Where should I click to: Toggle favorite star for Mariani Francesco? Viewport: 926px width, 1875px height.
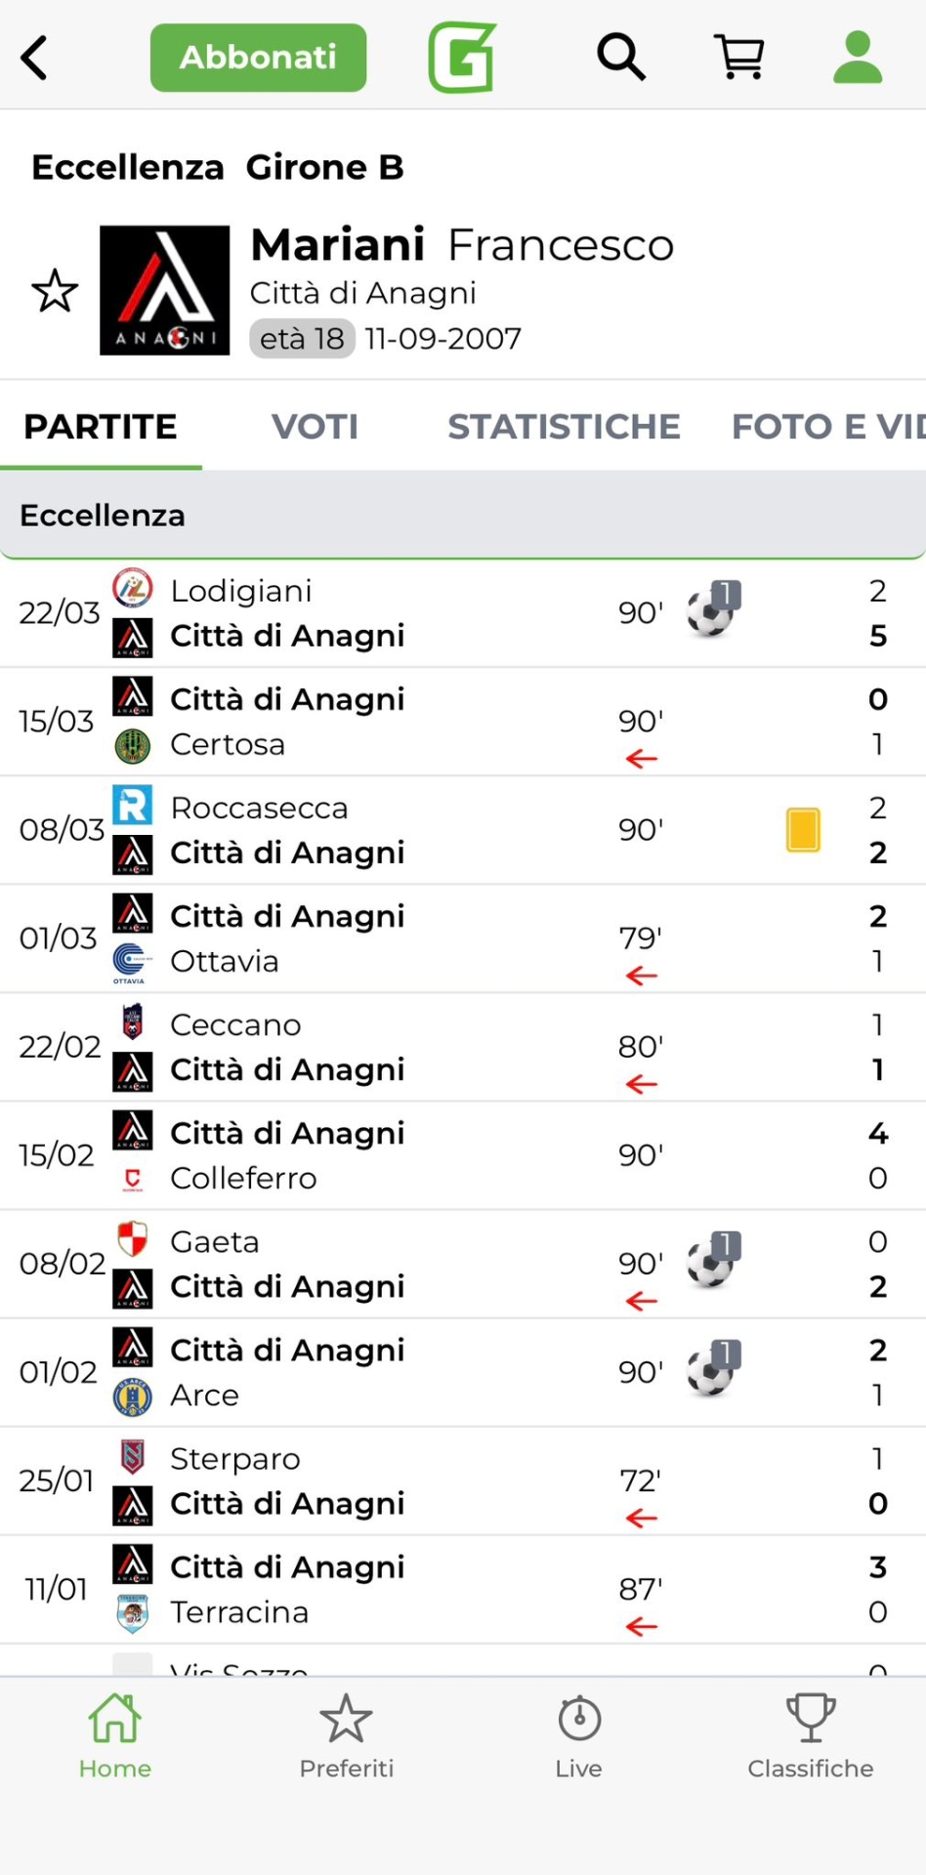[55, 291]
